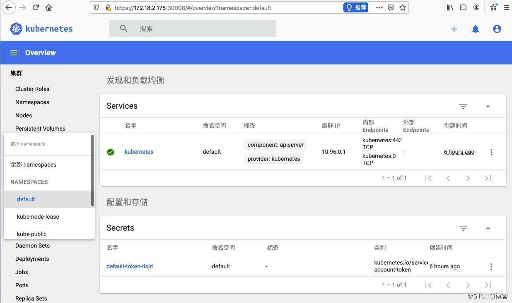The image size is (512, 303).
Task: Filter the Services card list
Action: (463, 106)
